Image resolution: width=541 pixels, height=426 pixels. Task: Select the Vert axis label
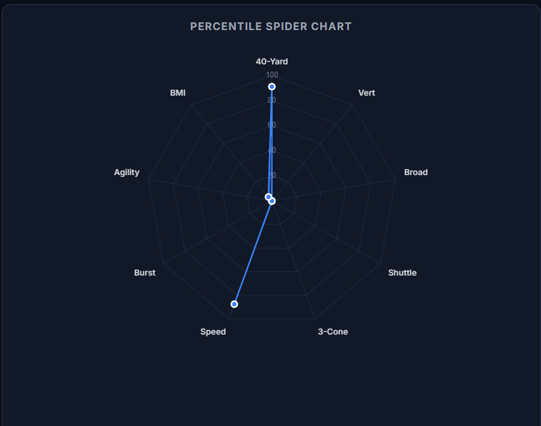pyautogui.click(x=366, y=93)
